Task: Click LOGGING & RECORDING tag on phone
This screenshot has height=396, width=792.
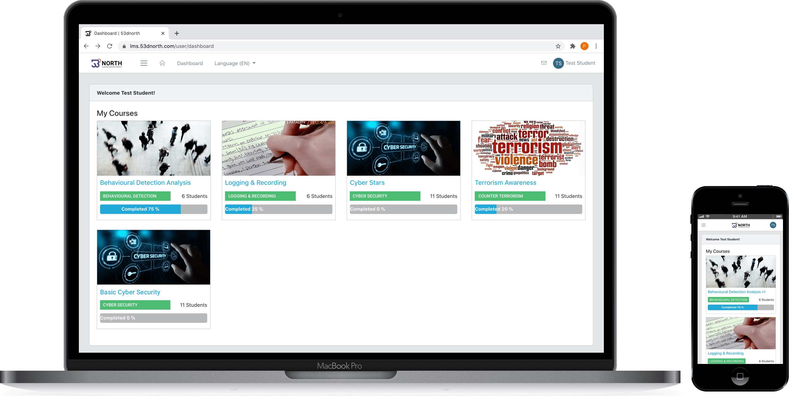Action: click(x=726, y=361)
